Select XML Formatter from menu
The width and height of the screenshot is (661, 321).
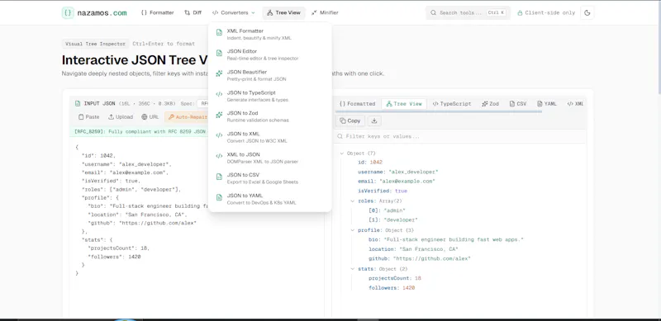(x=270, y=34)
